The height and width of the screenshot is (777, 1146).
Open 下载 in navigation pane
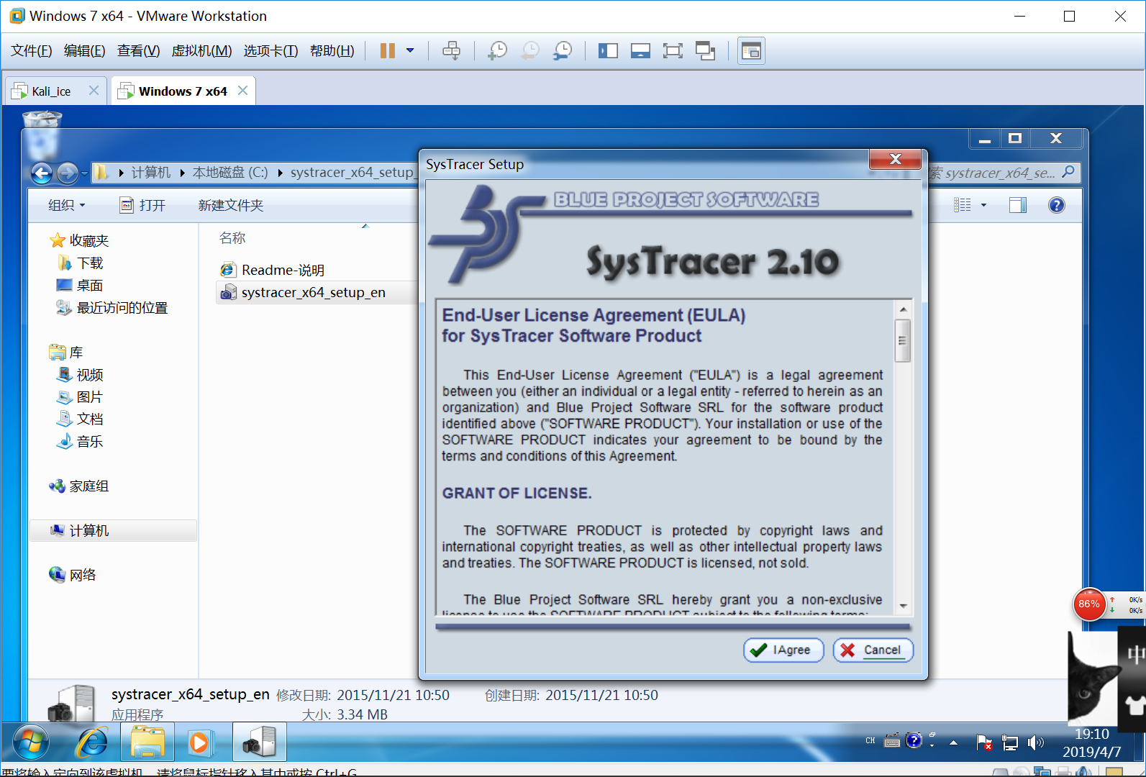coord(80,263)
